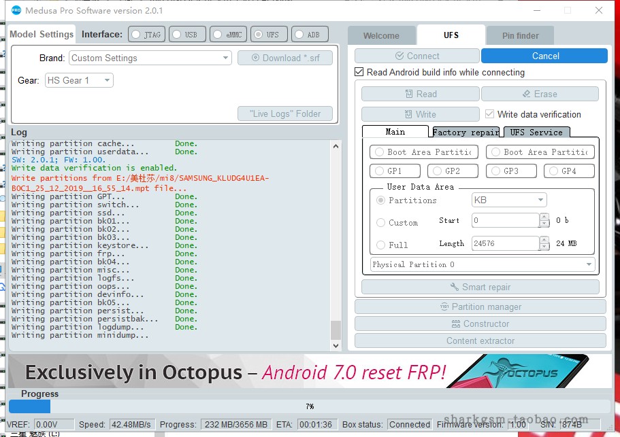Click the Connect button
Screen dimensions: 620x437
point(417,56)
